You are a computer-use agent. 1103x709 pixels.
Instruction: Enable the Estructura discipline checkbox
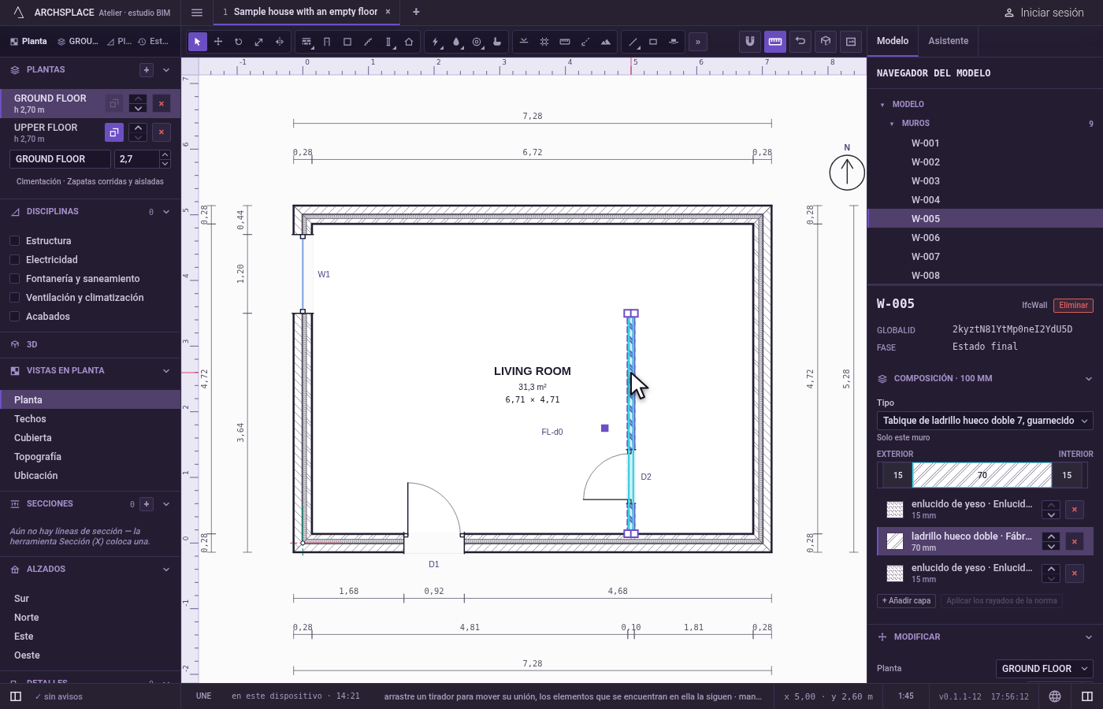coord(14,240)
